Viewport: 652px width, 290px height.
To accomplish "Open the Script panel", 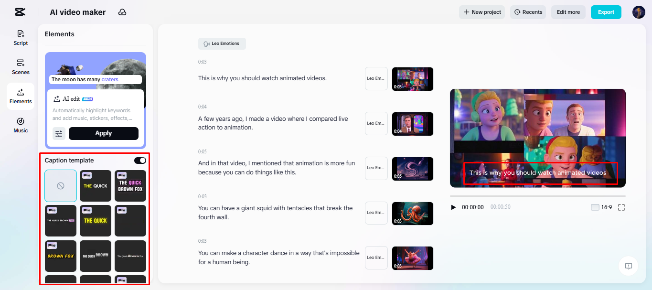I will (x=21, y=38).
